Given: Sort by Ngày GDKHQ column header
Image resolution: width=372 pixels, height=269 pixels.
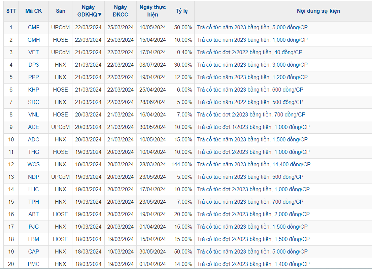Looking at the screenshot, I should click(x=88, y=11).
